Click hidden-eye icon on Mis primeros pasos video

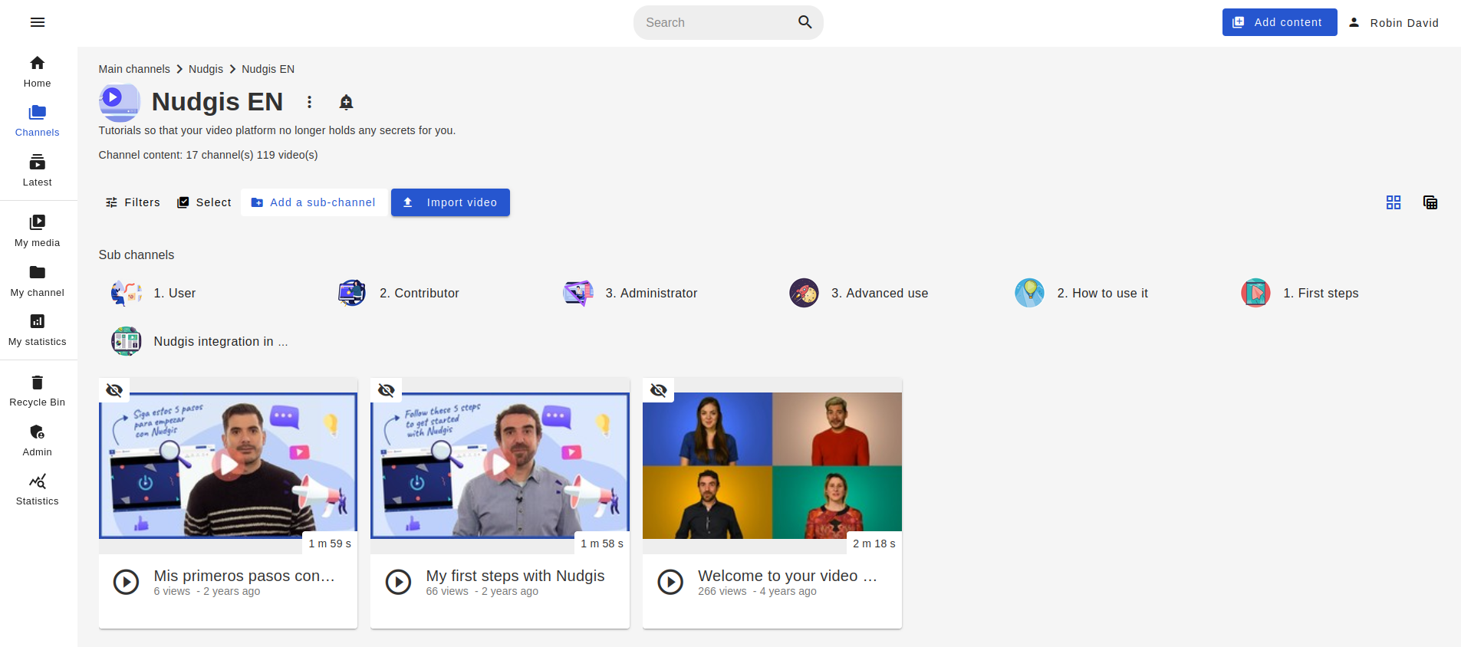tap(114, 390)
